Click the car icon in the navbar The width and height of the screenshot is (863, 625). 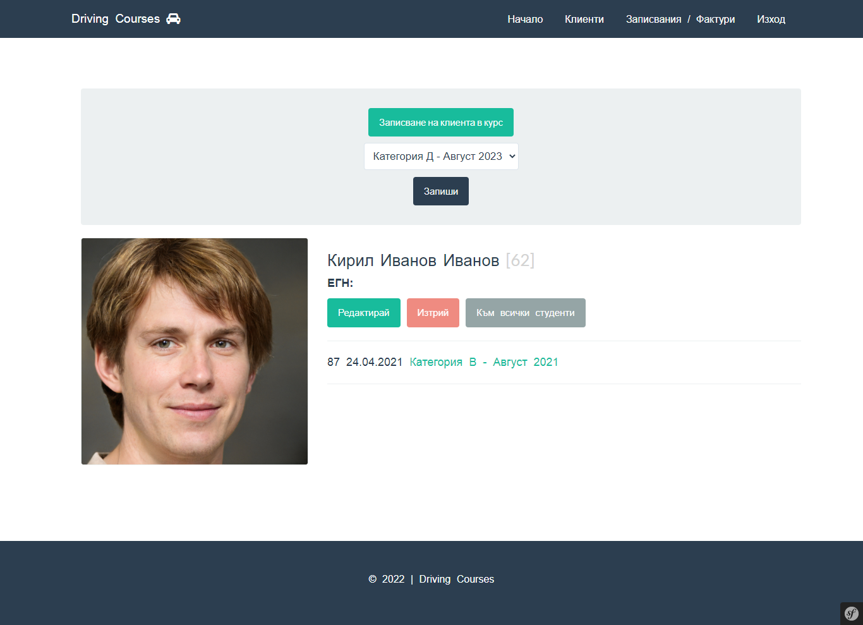click(173, 18)
